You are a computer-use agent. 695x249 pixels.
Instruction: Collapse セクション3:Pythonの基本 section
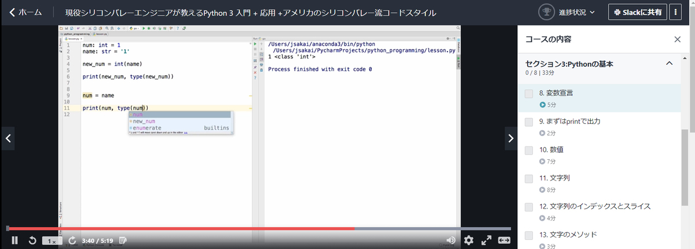[x=669, y=63]
